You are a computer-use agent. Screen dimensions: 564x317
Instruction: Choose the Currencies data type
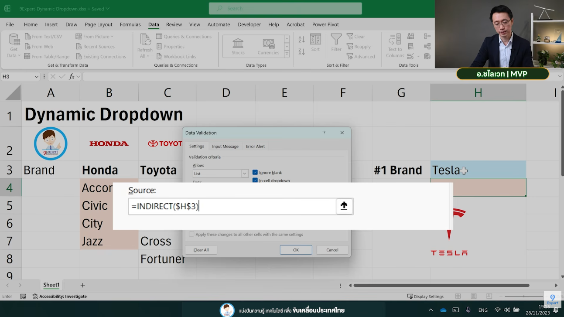coord(268,46)
